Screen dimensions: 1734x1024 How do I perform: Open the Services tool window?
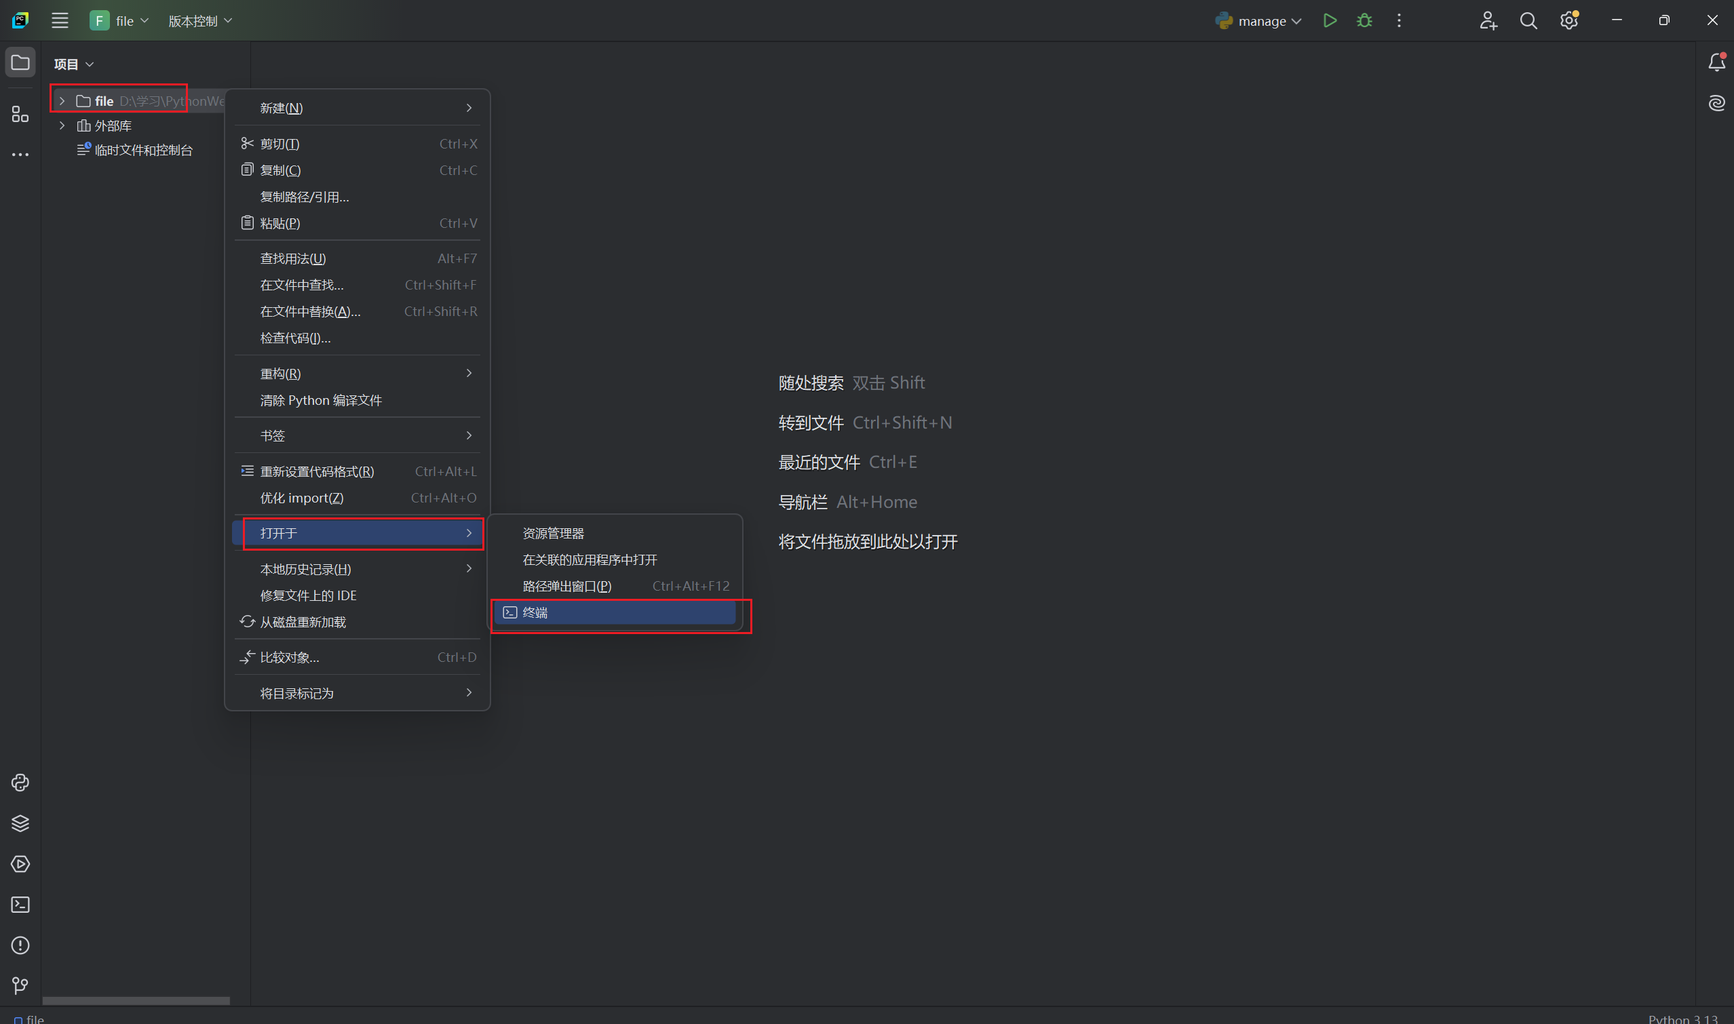pos(20,864)
